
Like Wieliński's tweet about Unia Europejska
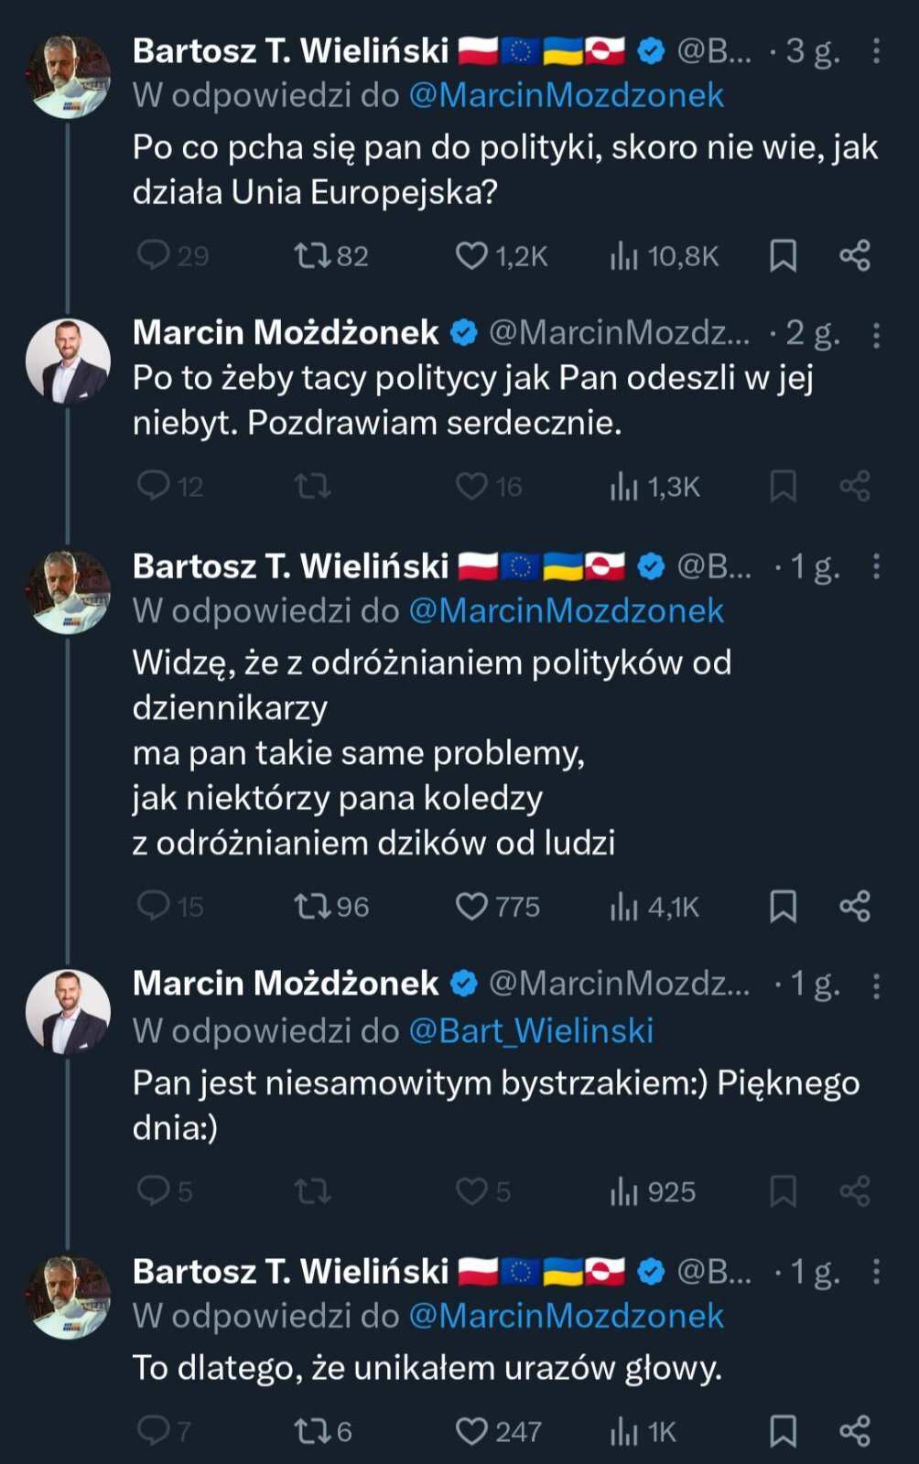(x=471, y=256)
